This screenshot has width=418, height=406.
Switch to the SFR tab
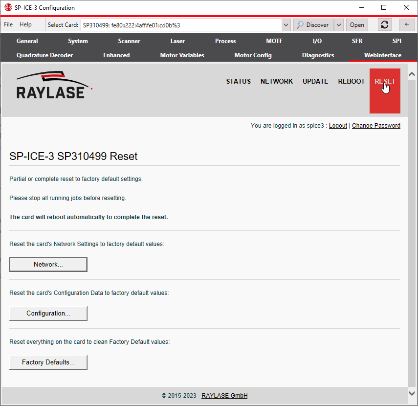(357, 41)
